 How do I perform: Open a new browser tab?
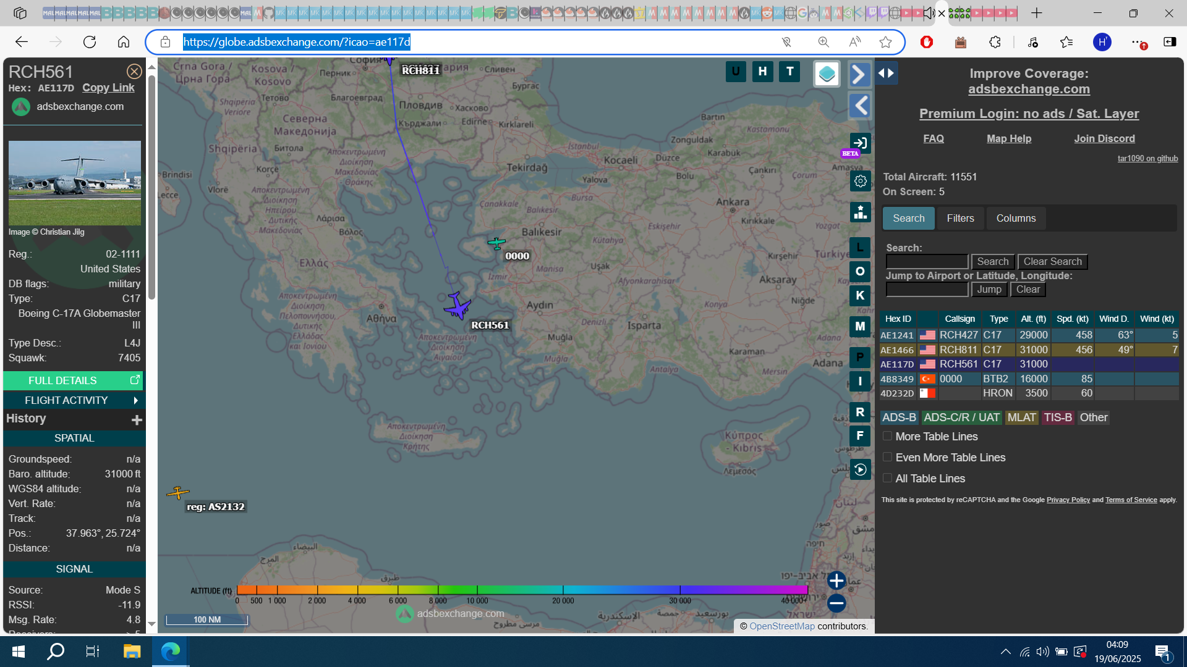pos(1037,12)
